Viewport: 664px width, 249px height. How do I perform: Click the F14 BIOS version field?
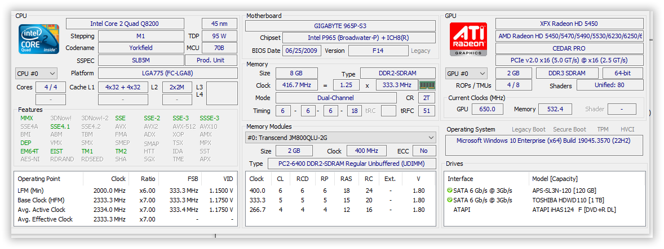coord(378,51)
